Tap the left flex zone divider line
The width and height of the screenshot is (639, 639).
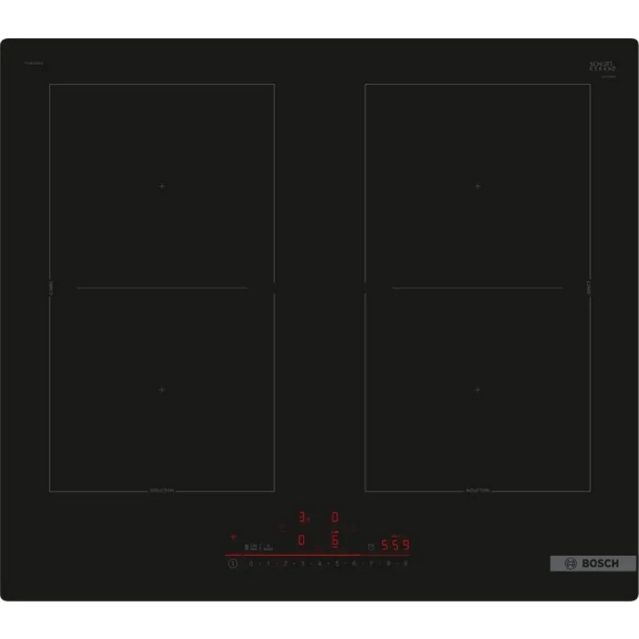(x=162, y=288)
